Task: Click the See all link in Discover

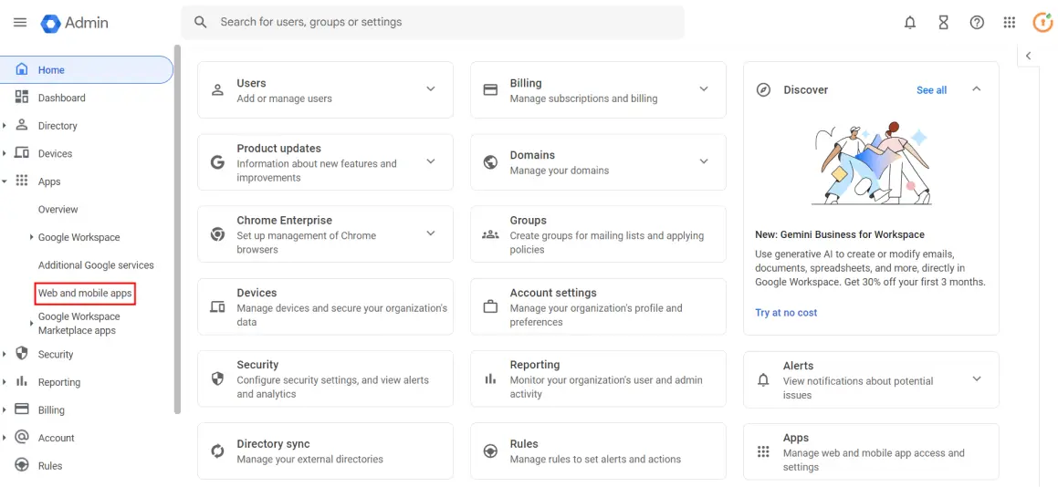Action: coord(931,89)
